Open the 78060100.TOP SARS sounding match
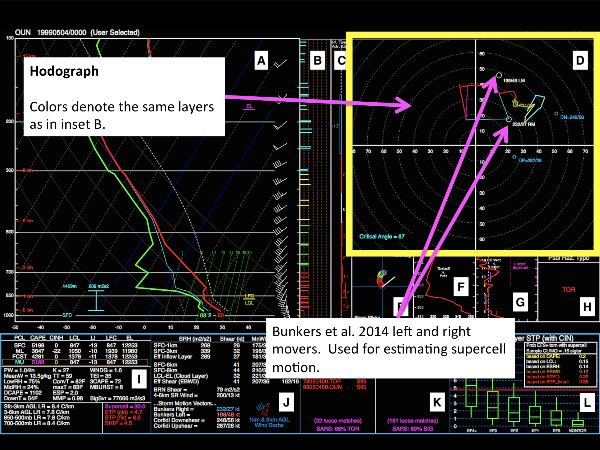 tap(322, 381)
